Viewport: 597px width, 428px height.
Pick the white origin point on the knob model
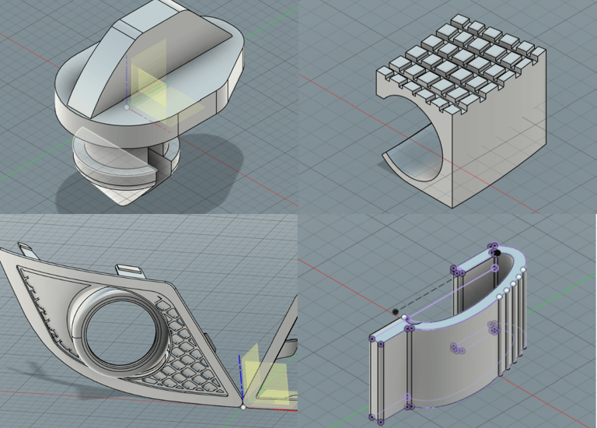127,107
